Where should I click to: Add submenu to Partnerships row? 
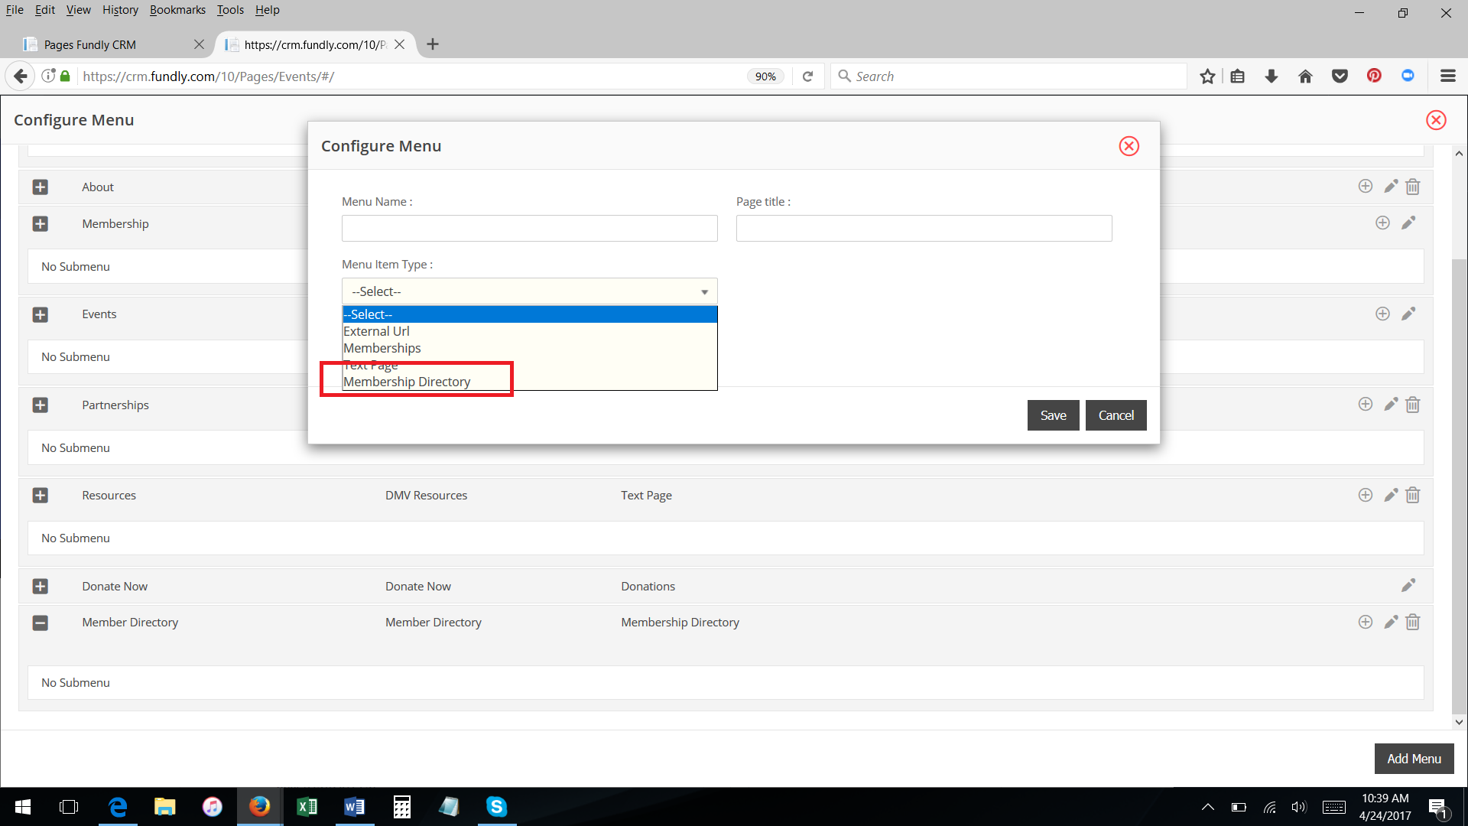(1365, 404)
